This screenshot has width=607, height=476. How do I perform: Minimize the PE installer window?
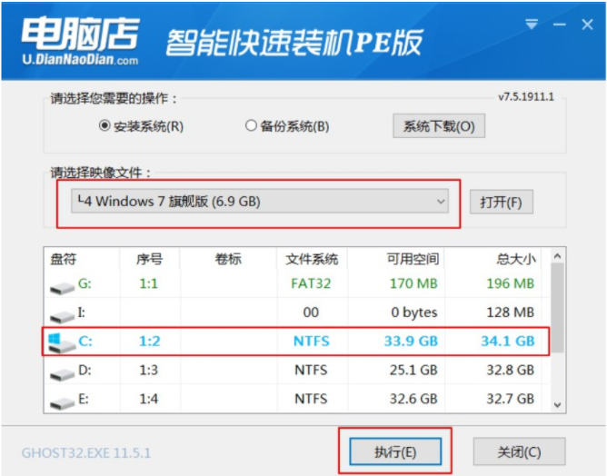559,25
